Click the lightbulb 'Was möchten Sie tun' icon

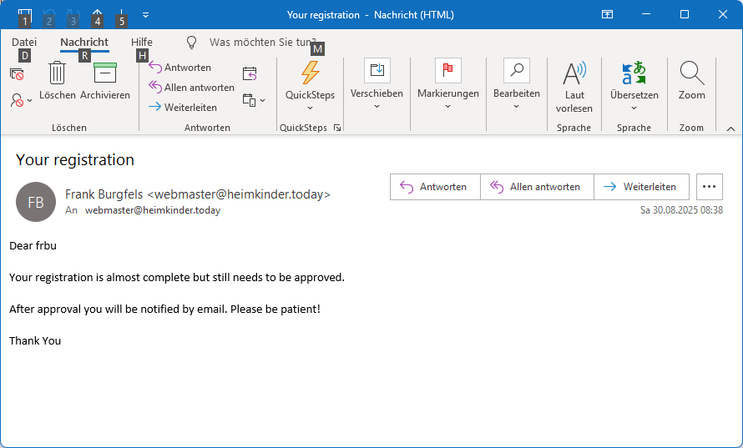pyautogui.click(x=191, y=42)
